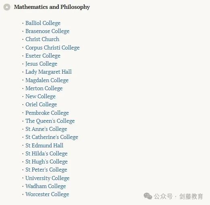Open the Balliol College link
The width and height of the screenshot is (210, 205).
43,23
